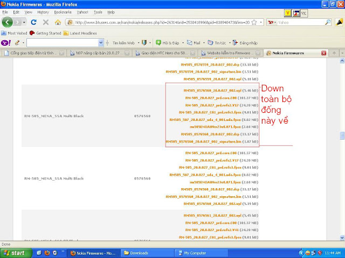The width and height of the screenshot is (345, 258).
Task: Click the highlighter icon beside search box
Action: tap(340, 22)
